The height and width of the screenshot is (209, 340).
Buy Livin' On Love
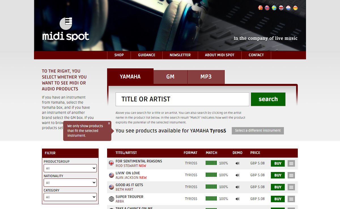click(x=278, y=175)
